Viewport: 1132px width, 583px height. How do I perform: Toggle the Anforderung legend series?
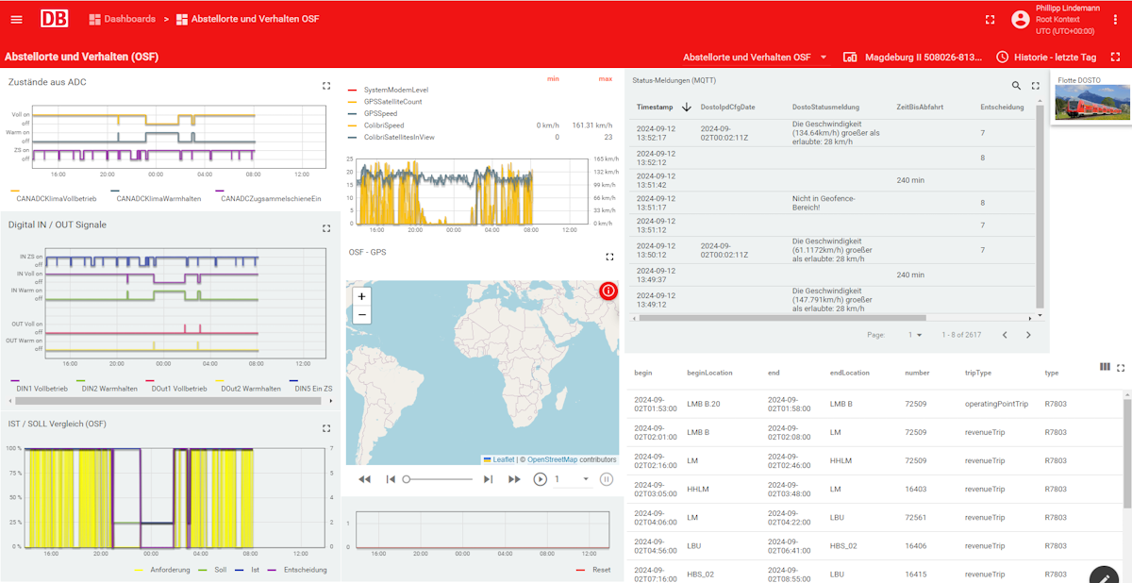click(x=163, y=569)
